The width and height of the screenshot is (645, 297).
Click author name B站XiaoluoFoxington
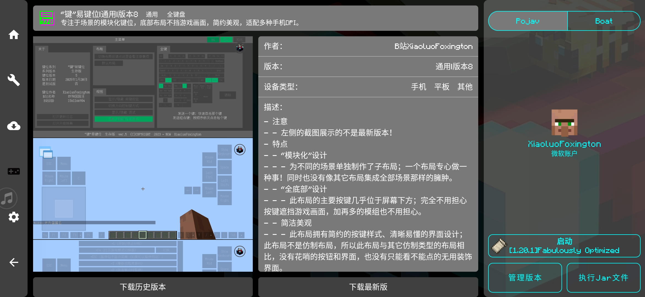point(433,46)
